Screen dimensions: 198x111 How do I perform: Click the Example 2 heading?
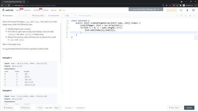click(7, 90)
